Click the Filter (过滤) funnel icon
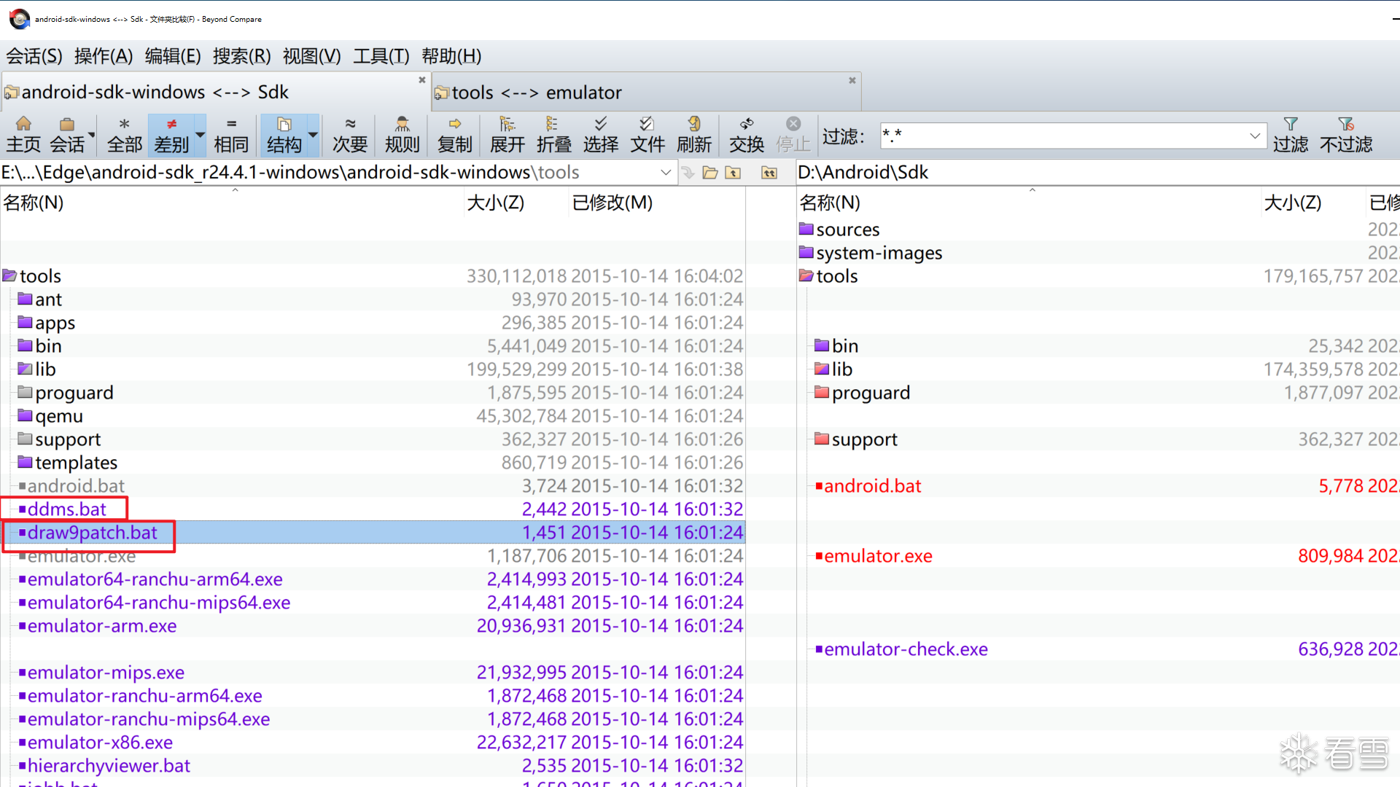This screenshot has height=787, width=1400. click(1291, 135)
